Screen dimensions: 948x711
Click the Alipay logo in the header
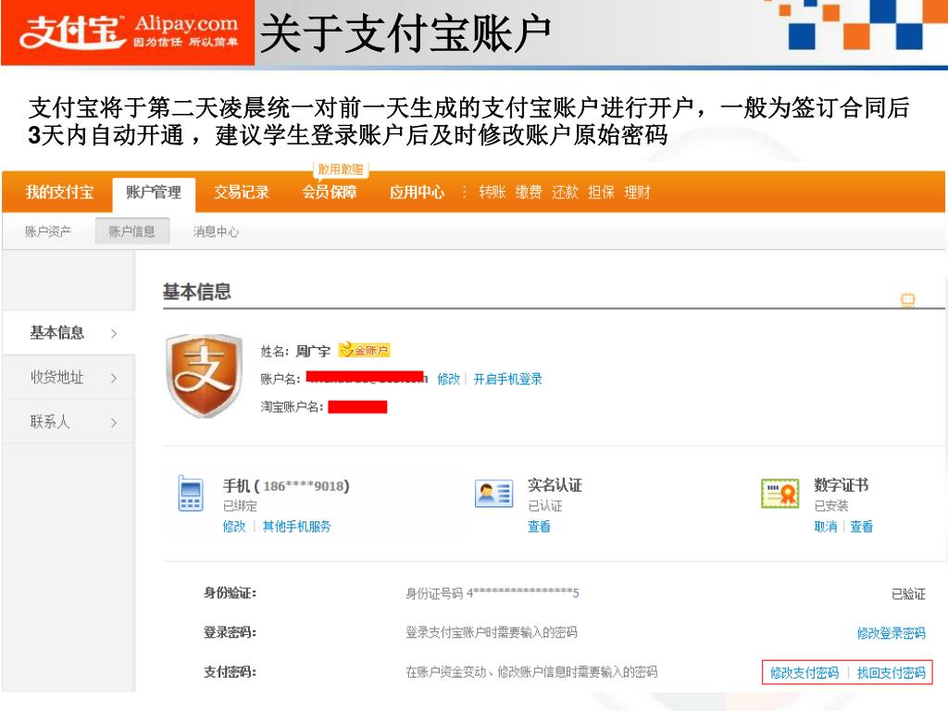[x=128, y=32]
